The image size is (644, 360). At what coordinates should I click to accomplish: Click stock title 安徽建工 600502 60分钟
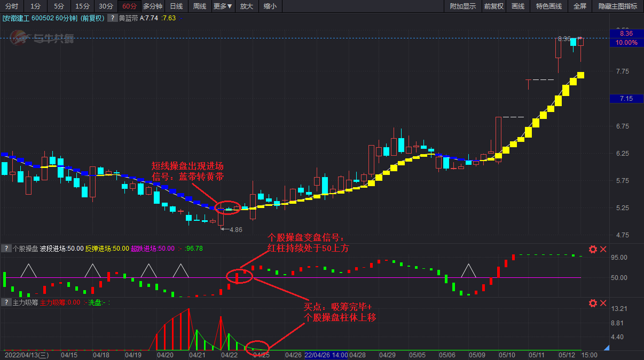(x=40, y=18)
